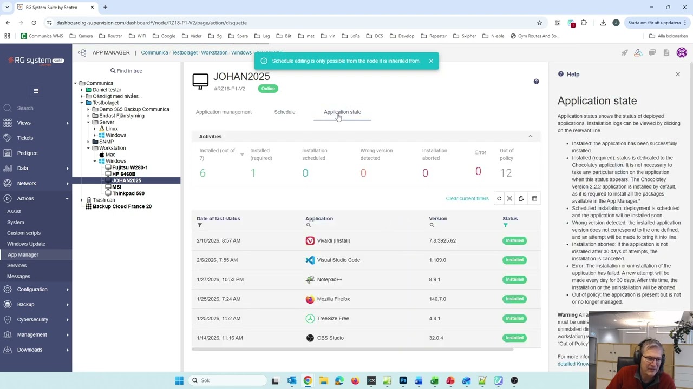Switch to Application management tab
693x389 pixels.
click(224, 112)
